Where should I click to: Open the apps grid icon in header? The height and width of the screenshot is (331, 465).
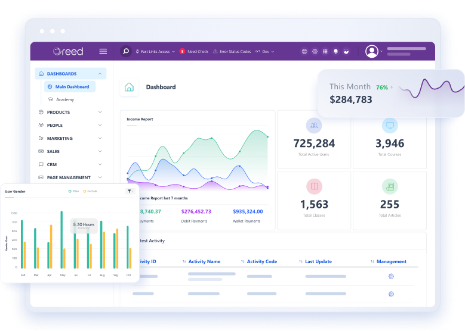pos(325,52)
